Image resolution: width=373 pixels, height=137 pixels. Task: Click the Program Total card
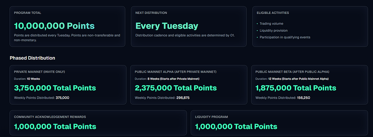coord(67,26)
